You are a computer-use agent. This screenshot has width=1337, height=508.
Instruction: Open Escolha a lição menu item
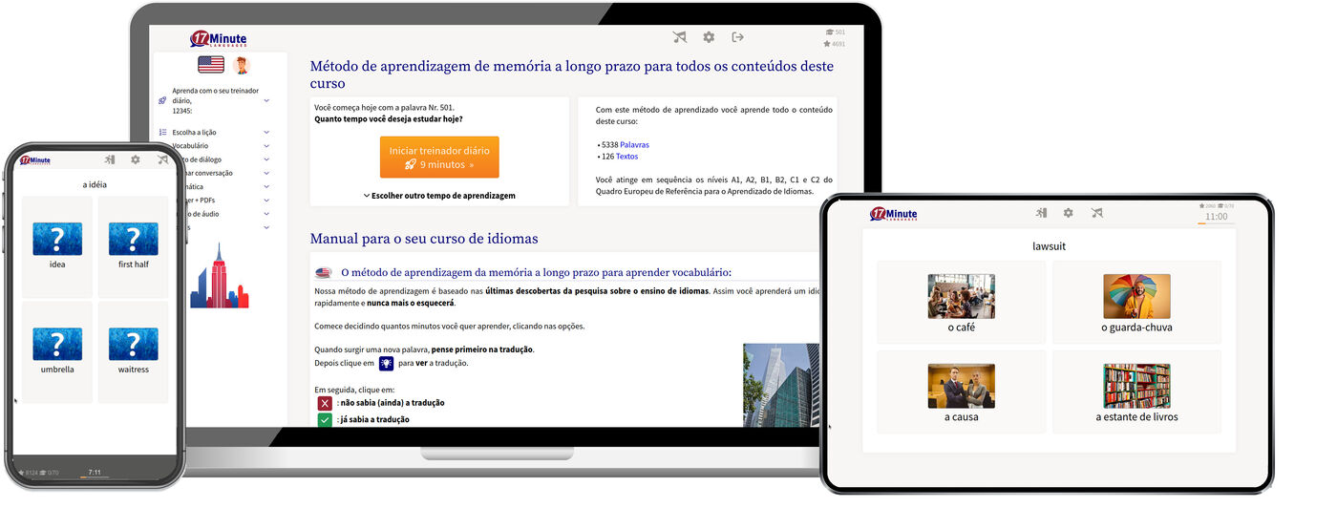pyautogui.click(x=194, y=132)
